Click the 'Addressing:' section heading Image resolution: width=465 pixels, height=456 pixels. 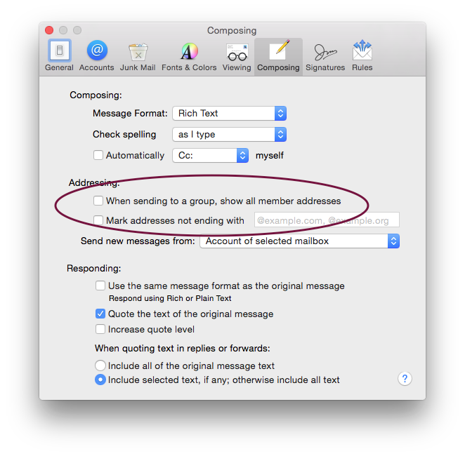point(94,182)
